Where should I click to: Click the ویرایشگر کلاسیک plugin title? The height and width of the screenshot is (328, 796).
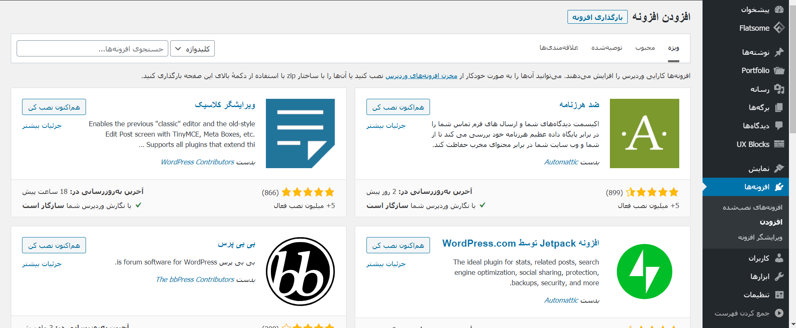pyautogui.click(x=225, y=105)
